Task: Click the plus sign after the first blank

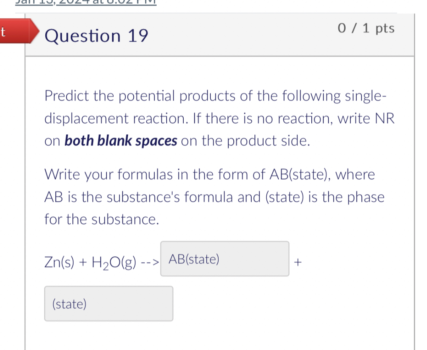Action: [297, 261]
